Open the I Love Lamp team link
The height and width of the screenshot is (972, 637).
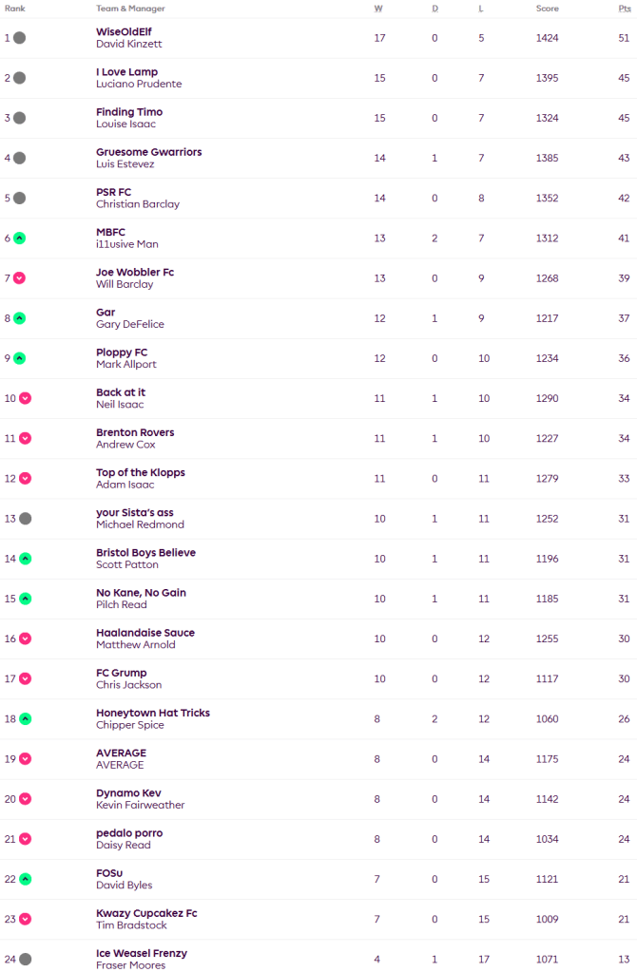click(x=126, y=72)
